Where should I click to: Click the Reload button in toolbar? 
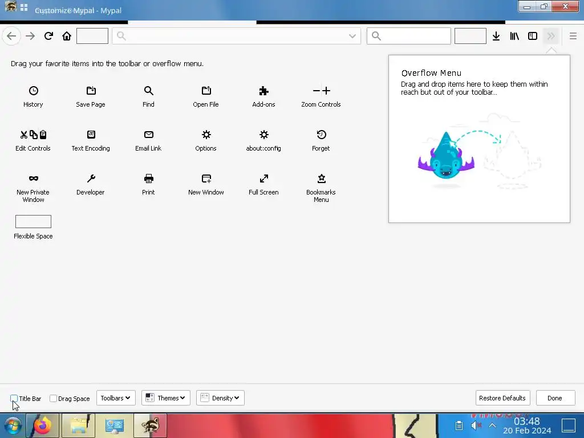click(x=48, y=36)
